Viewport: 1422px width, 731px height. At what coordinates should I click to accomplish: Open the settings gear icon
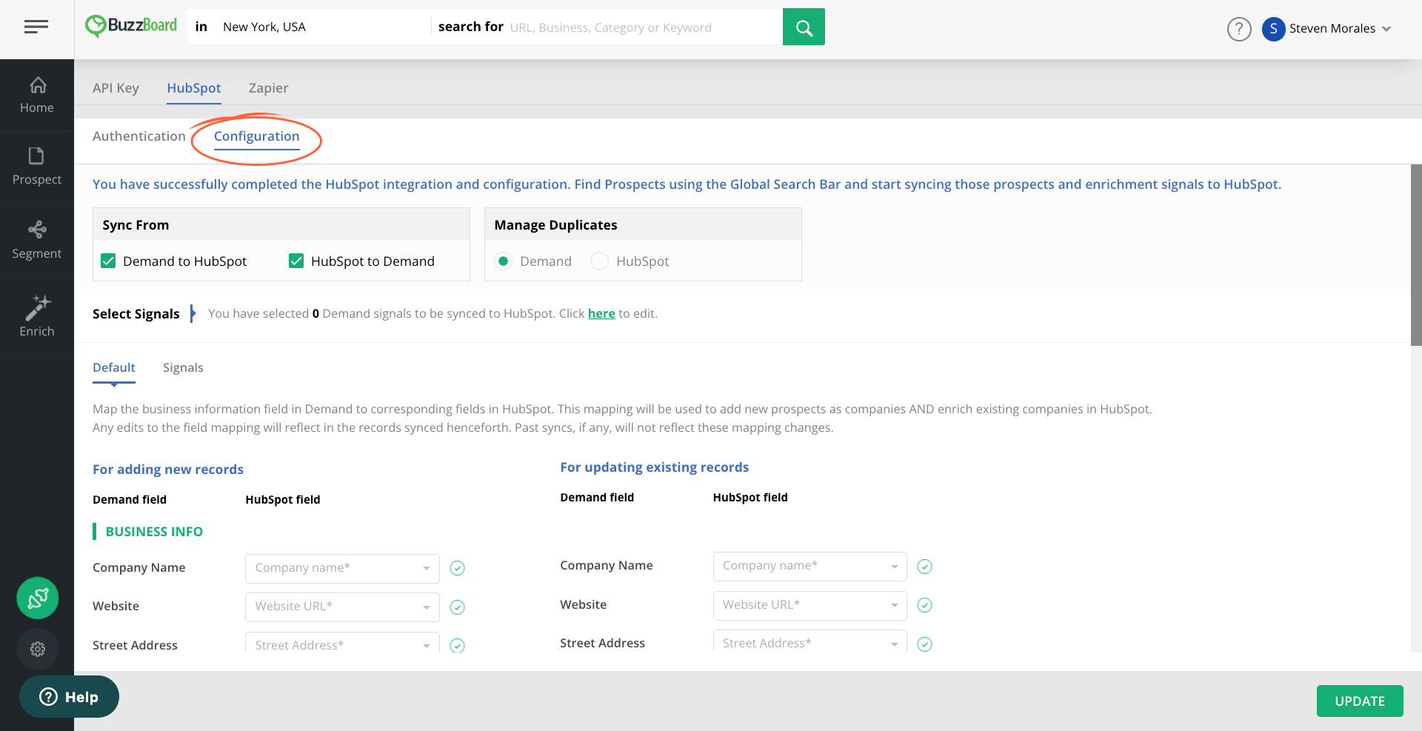coord(38,649)
